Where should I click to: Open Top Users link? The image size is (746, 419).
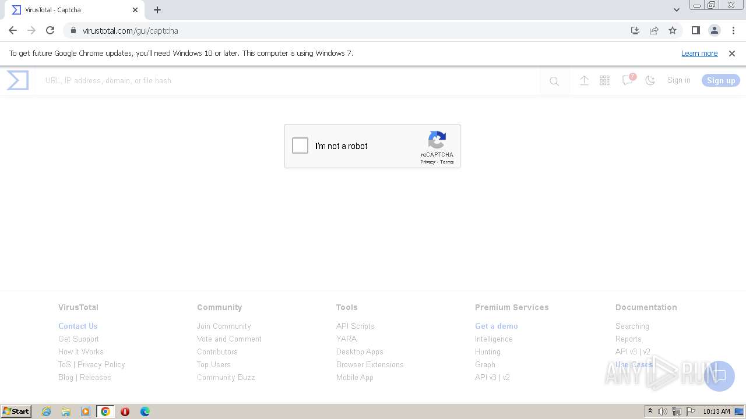coord(214,364)
